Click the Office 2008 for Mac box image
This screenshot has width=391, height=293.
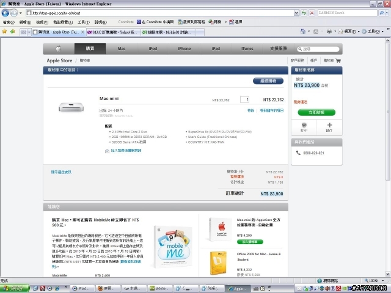pyautogui.click(x=218, y=263)
